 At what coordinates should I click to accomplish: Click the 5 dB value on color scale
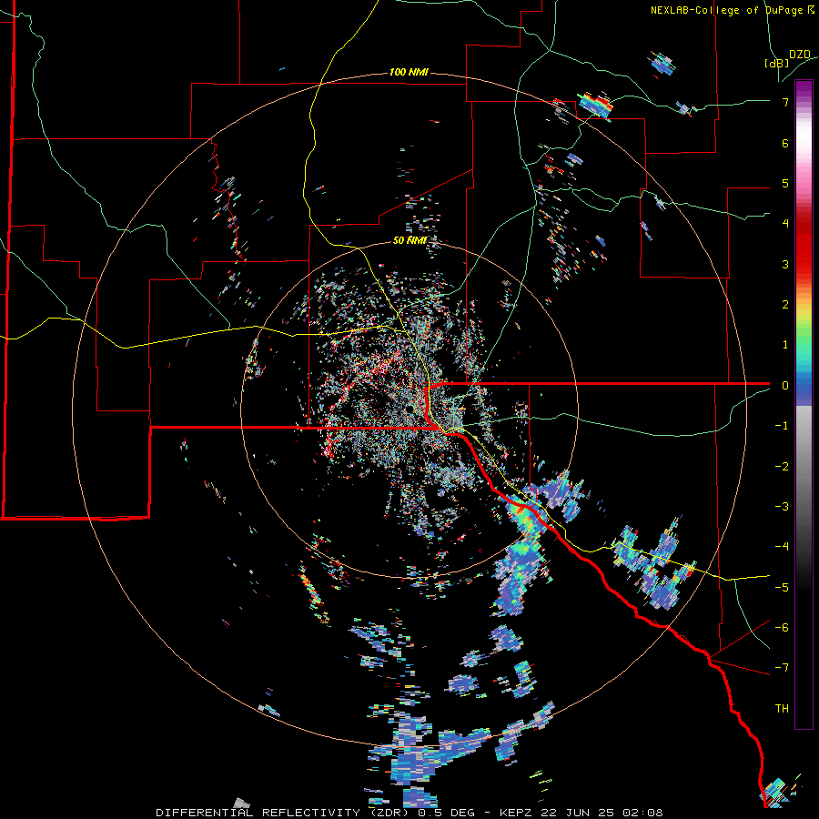point(785,183)
